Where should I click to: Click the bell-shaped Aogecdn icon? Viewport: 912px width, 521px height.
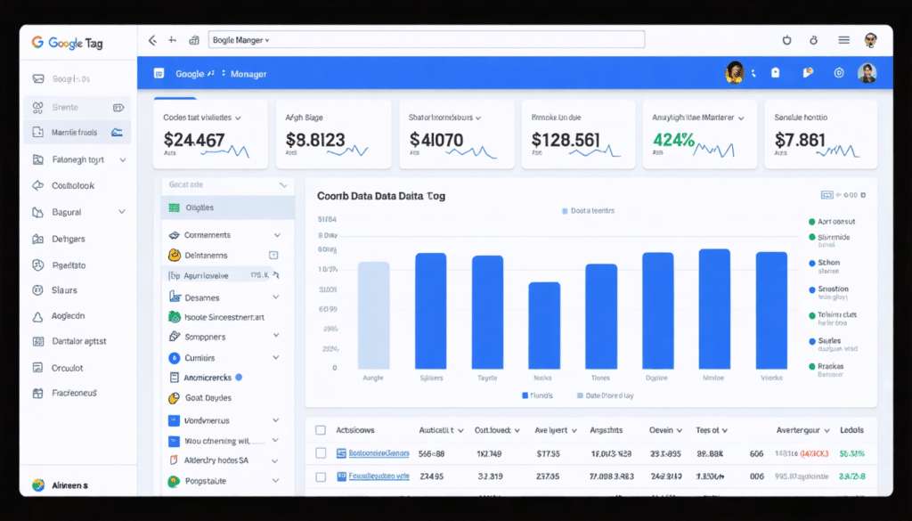pos(38,316)
